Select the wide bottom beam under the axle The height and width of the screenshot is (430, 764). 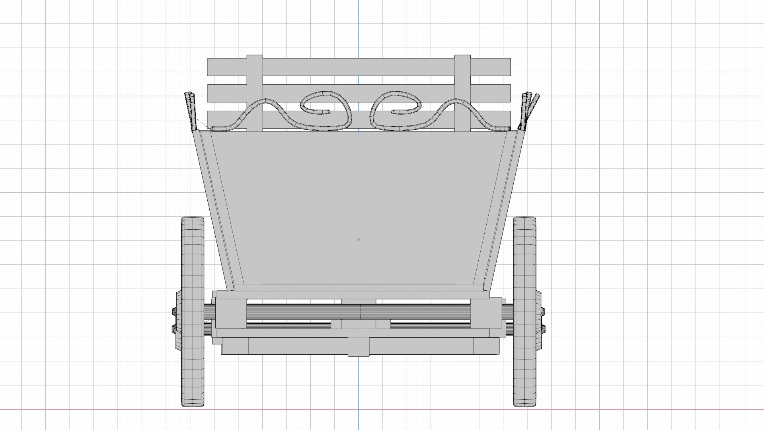(360, 346)
